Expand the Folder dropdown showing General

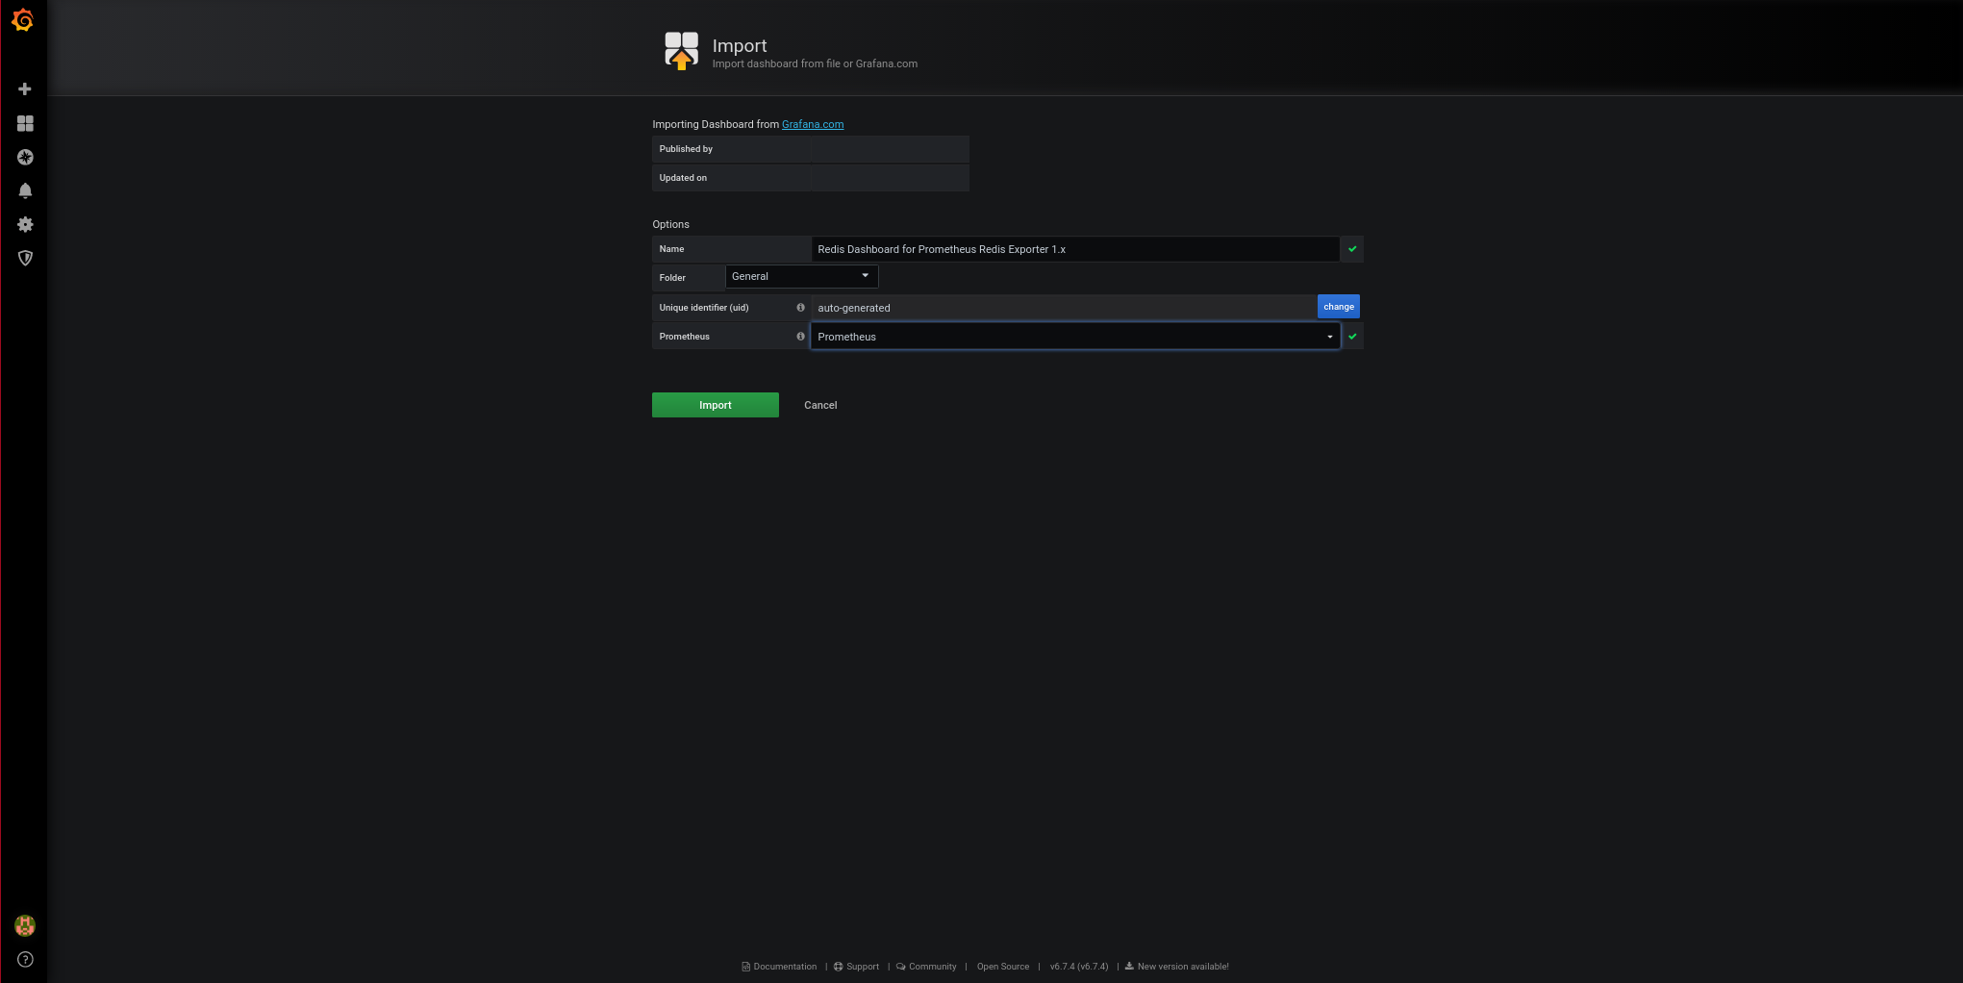pos(801,277)
